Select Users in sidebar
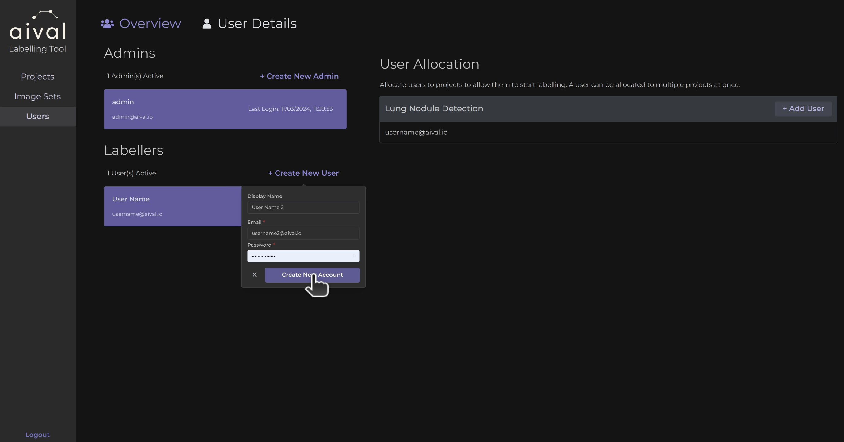The height and width of the screenshot is (442, 844). (x=38, y=117)
